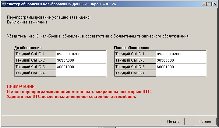Select the before-update Cal ID-2 value 30T04000
Viewport: 219px width, 128px height.
pos(81,60)
